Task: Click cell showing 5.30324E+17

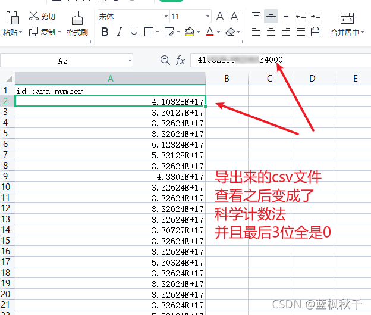Action: click(110, 263)
